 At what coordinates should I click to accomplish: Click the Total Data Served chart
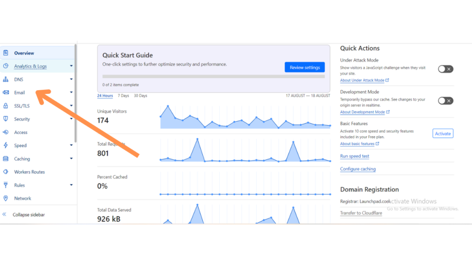pyautogui.click(x=245, y=213)
